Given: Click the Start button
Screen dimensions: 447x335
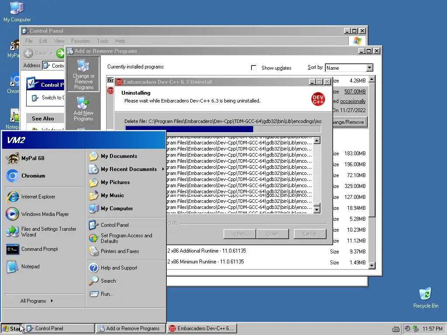Looking at the screenshot, I should [12, 328].
